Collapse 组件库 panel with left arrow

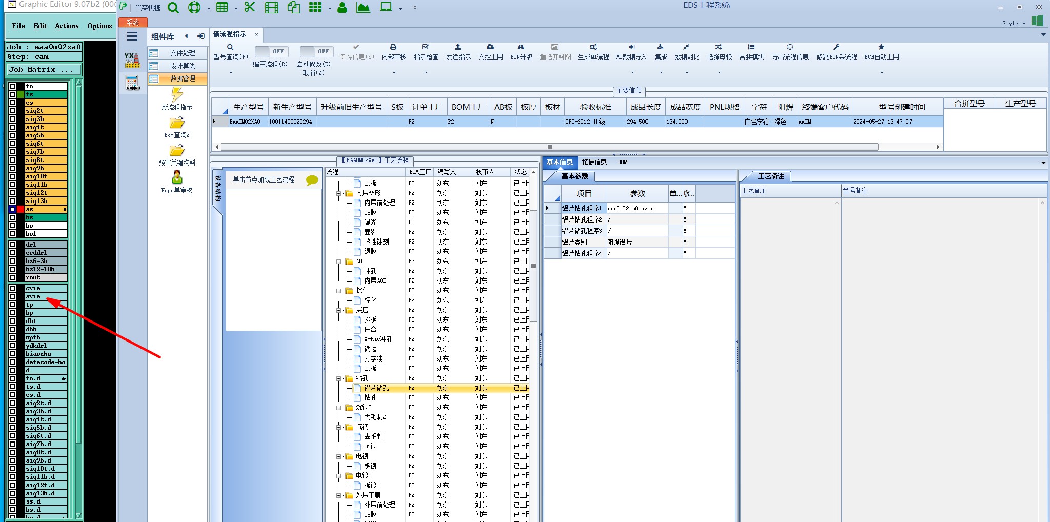coord(187,36)
